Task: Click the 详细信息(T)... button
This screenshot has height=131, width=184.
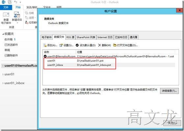Action: click(169, 91)
